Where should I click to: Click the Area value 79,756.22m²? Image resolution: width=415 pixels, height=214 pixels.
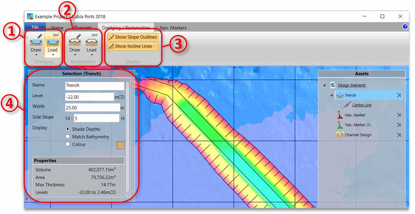[103, 177]
